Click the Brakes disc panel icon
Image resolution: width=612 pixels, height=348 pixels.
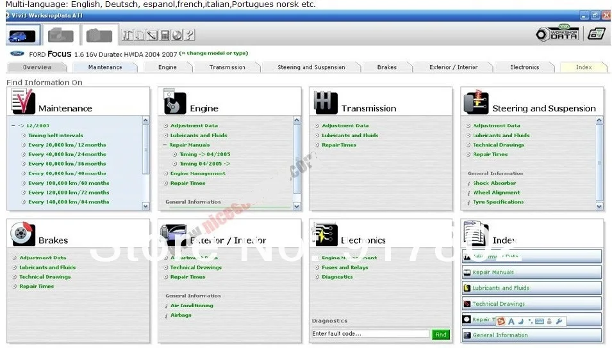point(22,234)
